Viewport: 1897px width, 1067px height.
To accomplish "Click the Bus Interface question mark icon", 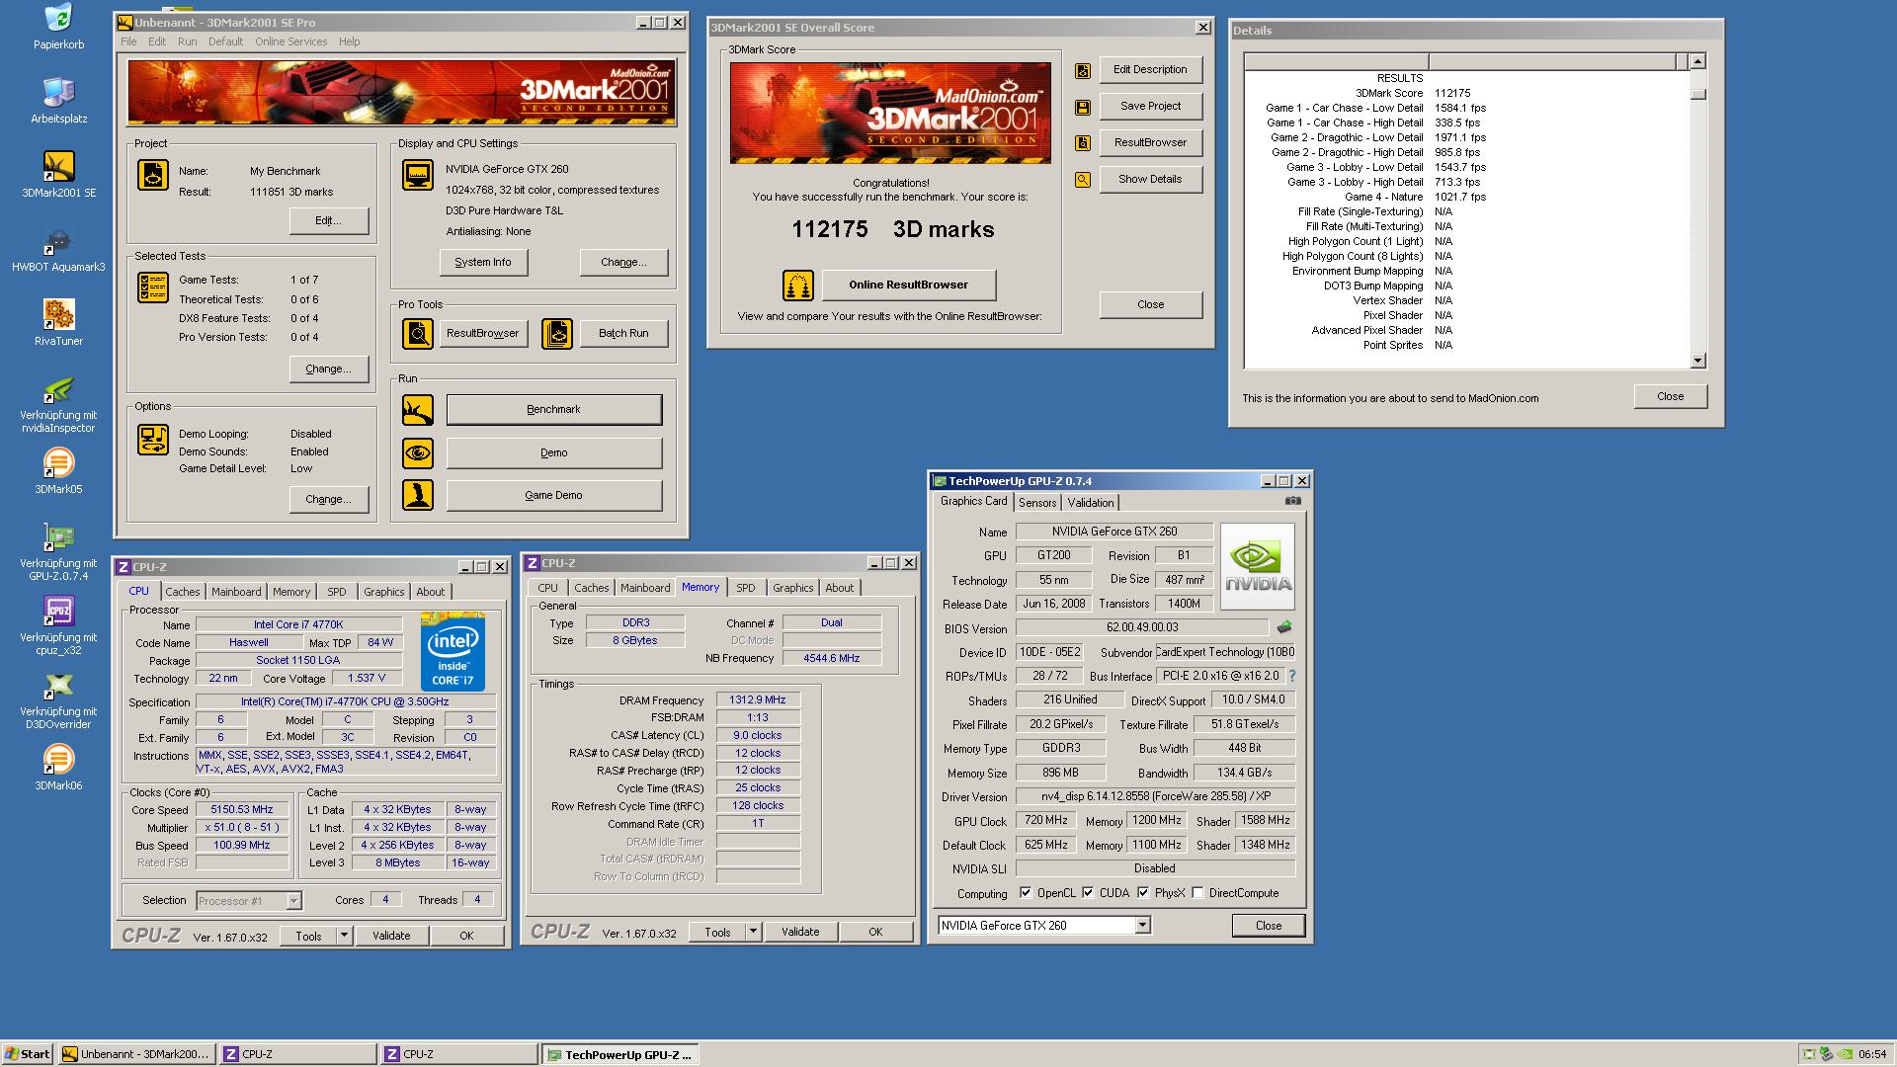I will tap(1292, 676).
